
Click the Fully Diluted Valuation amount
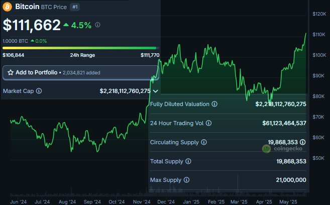tap(281, 104)
